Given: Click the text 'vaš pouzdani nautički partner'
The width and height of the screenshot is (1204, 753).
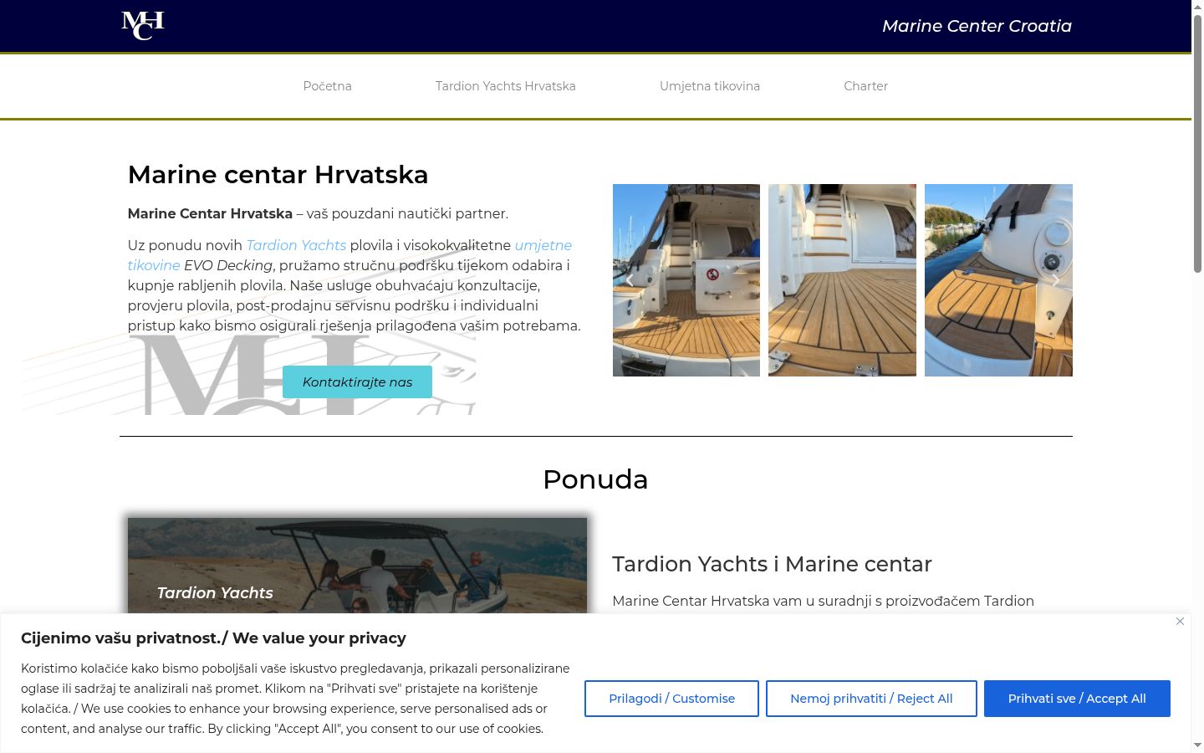Looking at the screenshot, I should (407, 213).
